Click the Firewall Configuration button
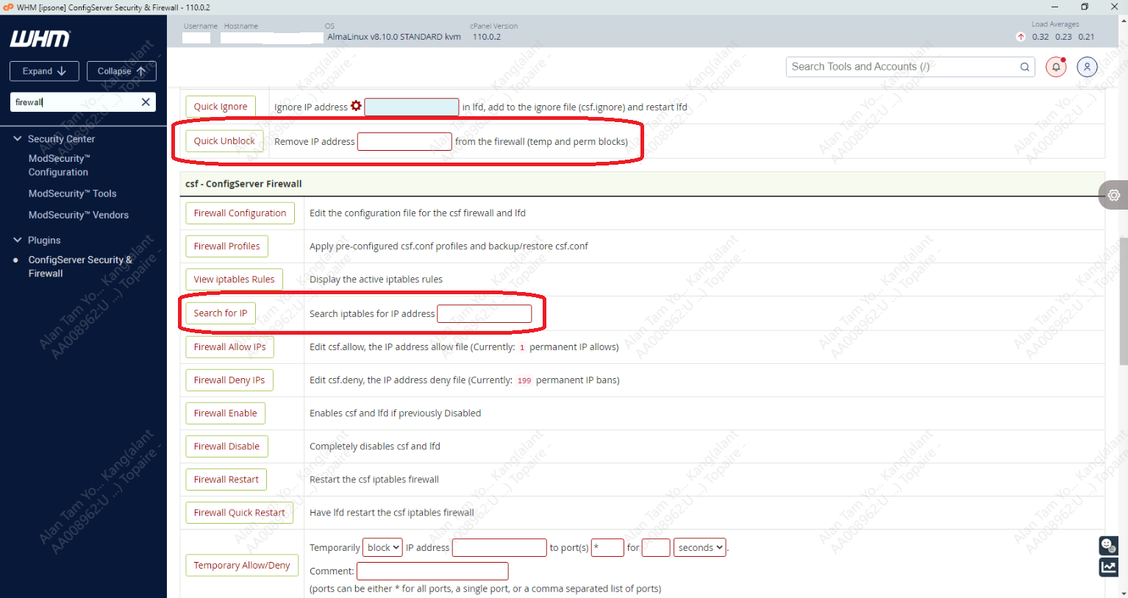 click(240, 213)
